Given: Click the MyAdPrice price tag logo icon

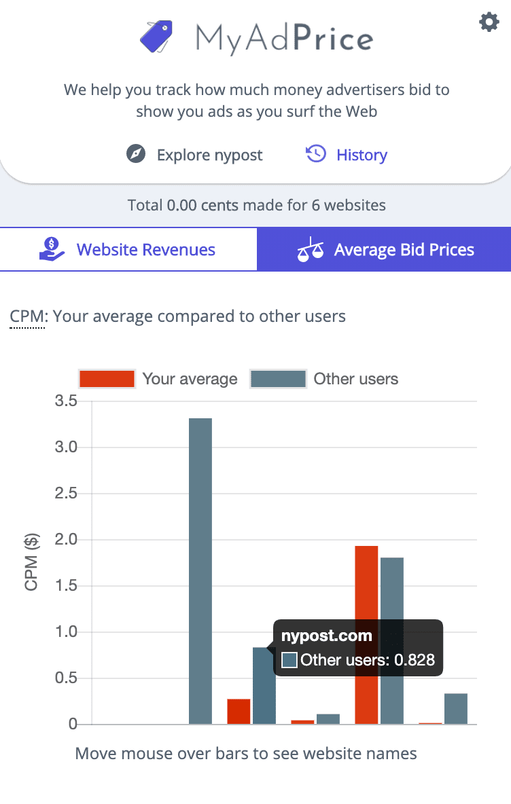Looking at the screenshot, I should point(156,36).
